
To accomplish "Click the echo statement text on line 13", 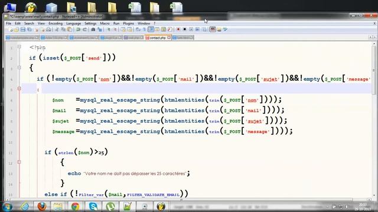I will click(x=129, y=173).
